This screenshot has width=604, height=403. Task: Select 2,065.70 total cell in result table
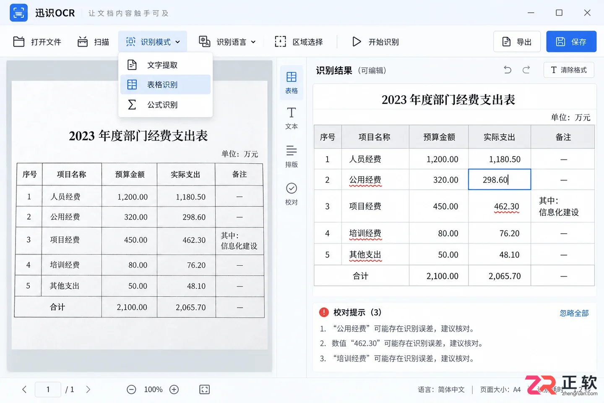[x=500, y=276]
